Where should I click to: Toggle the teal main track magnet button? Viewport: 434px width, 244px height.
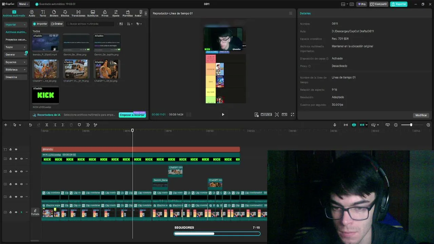pyautogui.click(x=354, y=125)
